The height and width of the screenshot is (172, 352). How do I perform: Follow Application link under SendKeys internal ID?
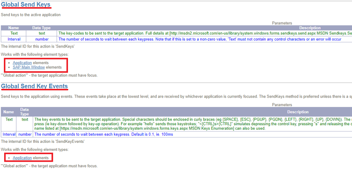(22, 63)
